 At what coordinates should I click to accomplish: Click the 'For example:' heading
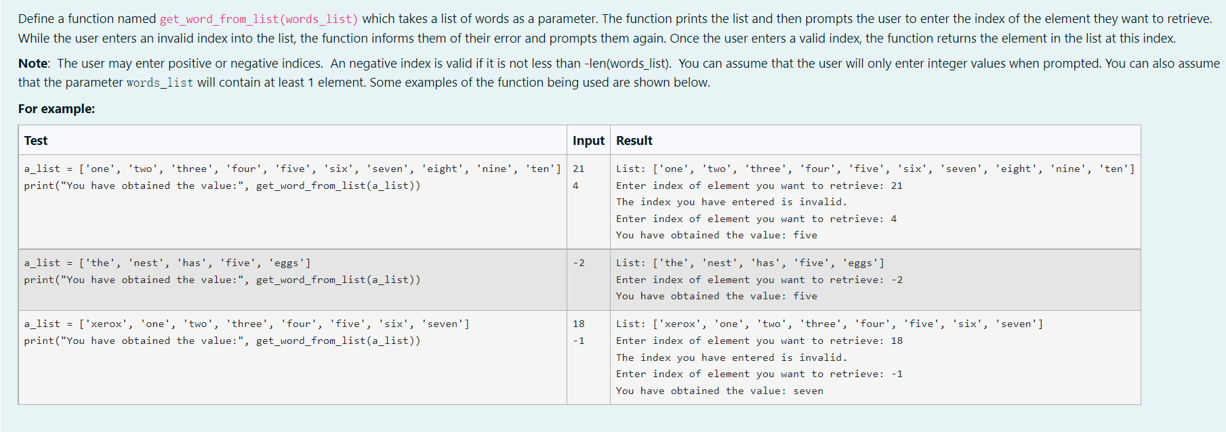coord(56,109)
